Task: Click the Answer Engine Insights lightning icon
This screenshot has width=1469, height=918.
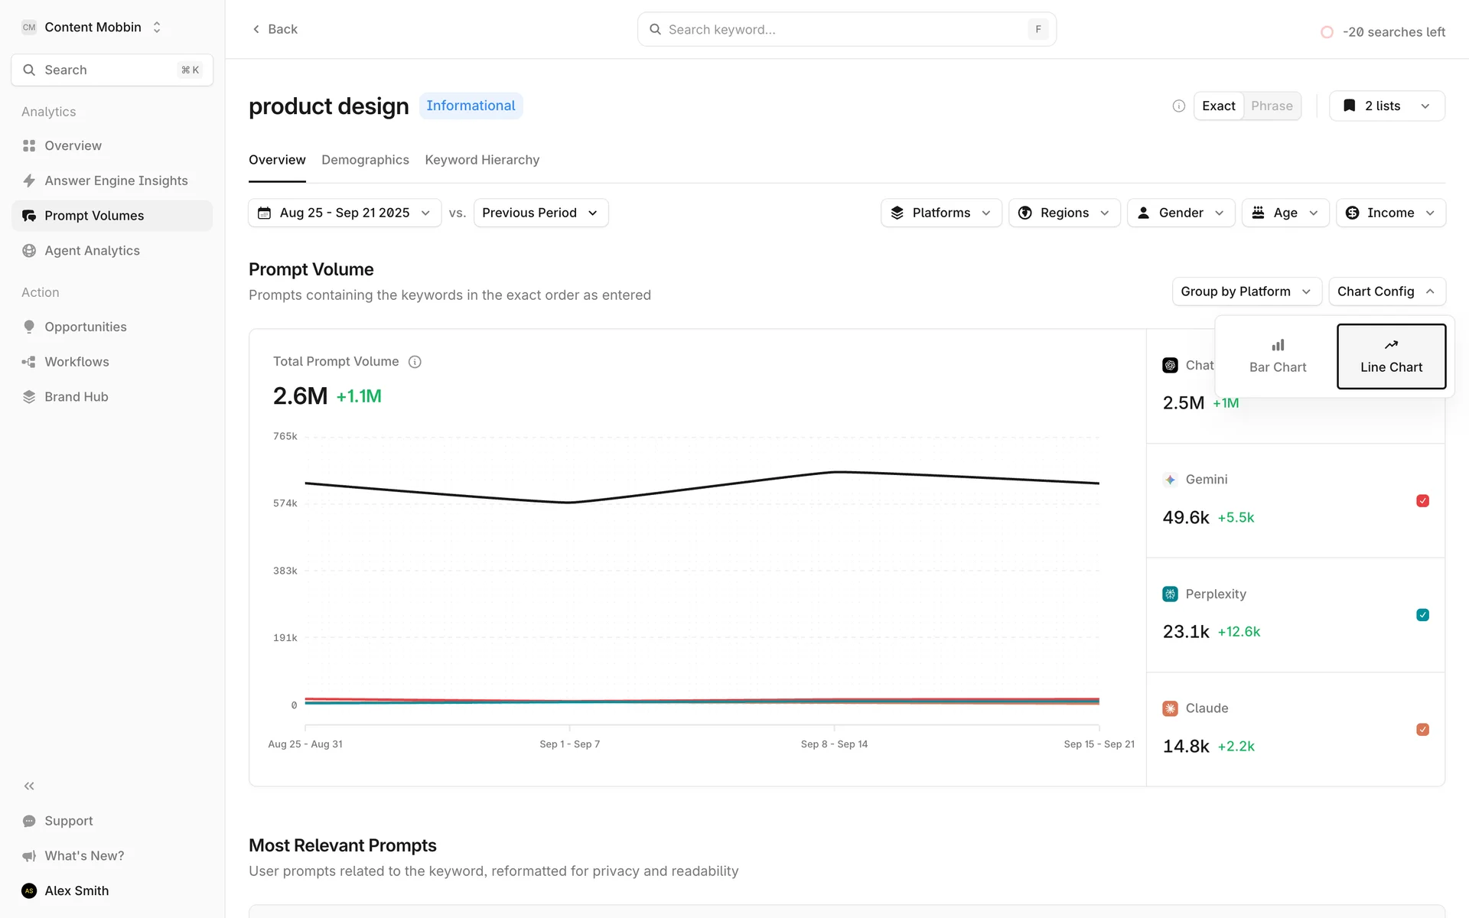Action: 29,181
